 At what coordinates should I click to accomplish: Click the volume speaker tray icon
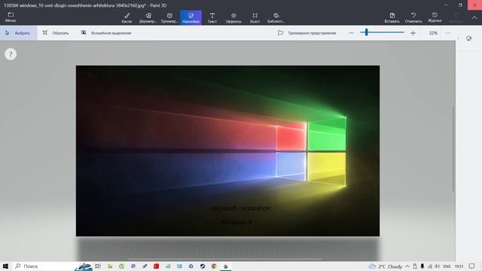point(437,266)
